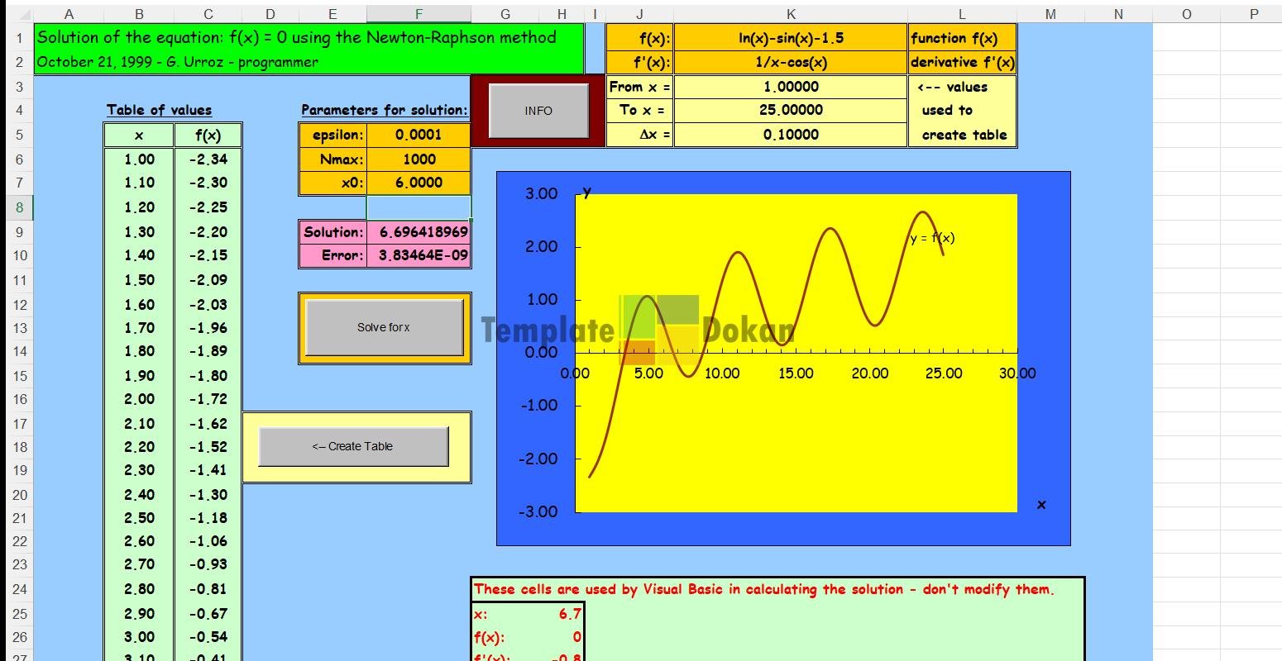Select the epsilon value cell 0.0001
The image size is (1282, 661).
coord(419,135)
